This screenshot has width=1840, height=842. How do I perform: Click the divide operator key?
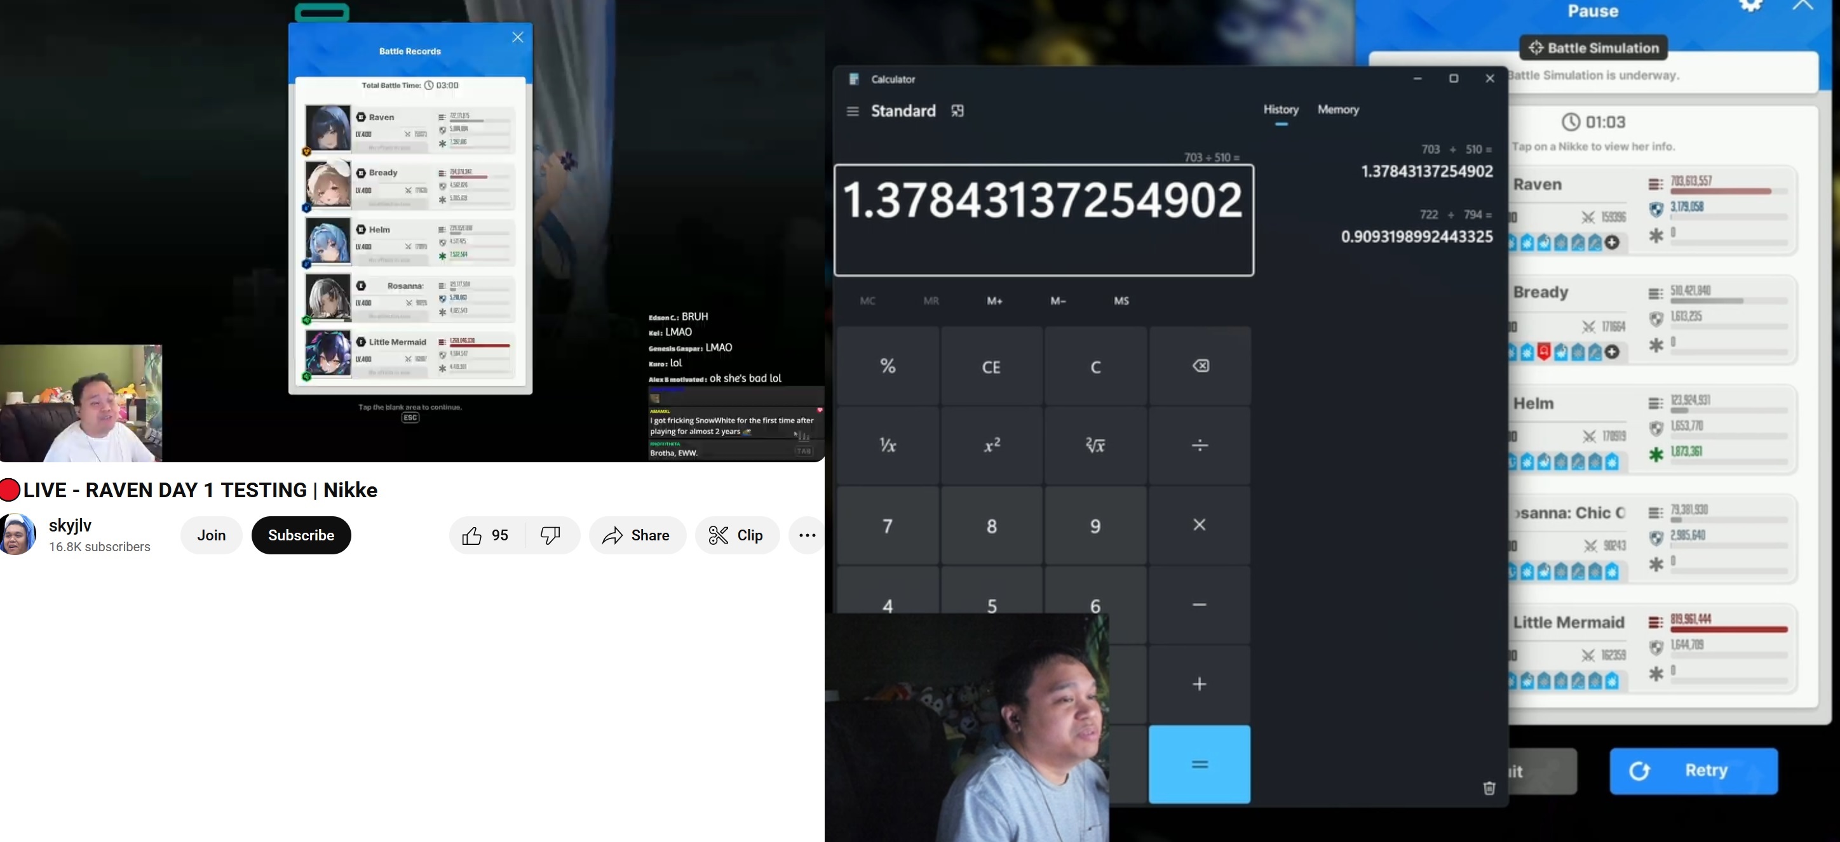(x=1200, y=446)
